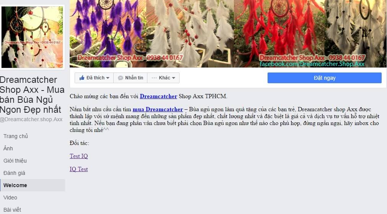Select Ảnh in the page menu
Image resolution: width=387 pixels, height=214 pixels.
pos(8,148)
